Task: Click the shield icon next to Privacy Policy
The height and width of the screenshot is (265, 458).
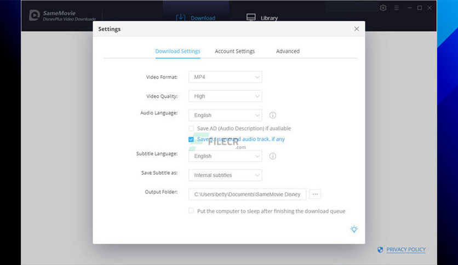Action: (380, 250)
